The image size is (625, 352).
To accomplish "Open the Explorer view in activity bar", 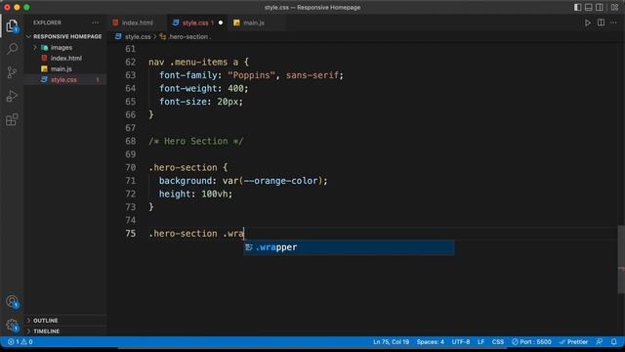I will coord(12,26).
